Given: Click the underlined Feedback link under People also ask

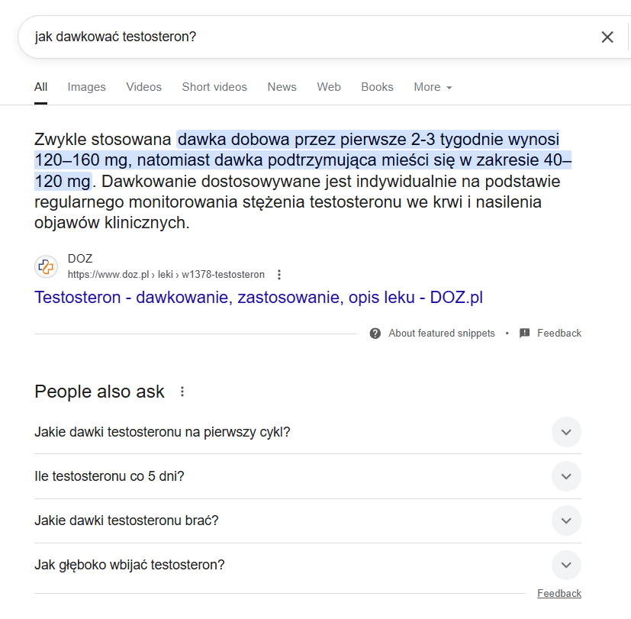Looking at the screenshot, I should point(559,593).
